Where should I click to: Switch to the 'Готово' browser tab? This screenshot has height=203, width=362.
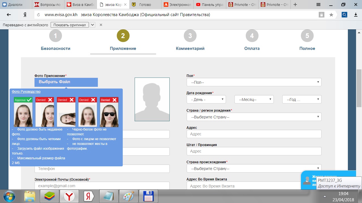click(x=145, y=5)
